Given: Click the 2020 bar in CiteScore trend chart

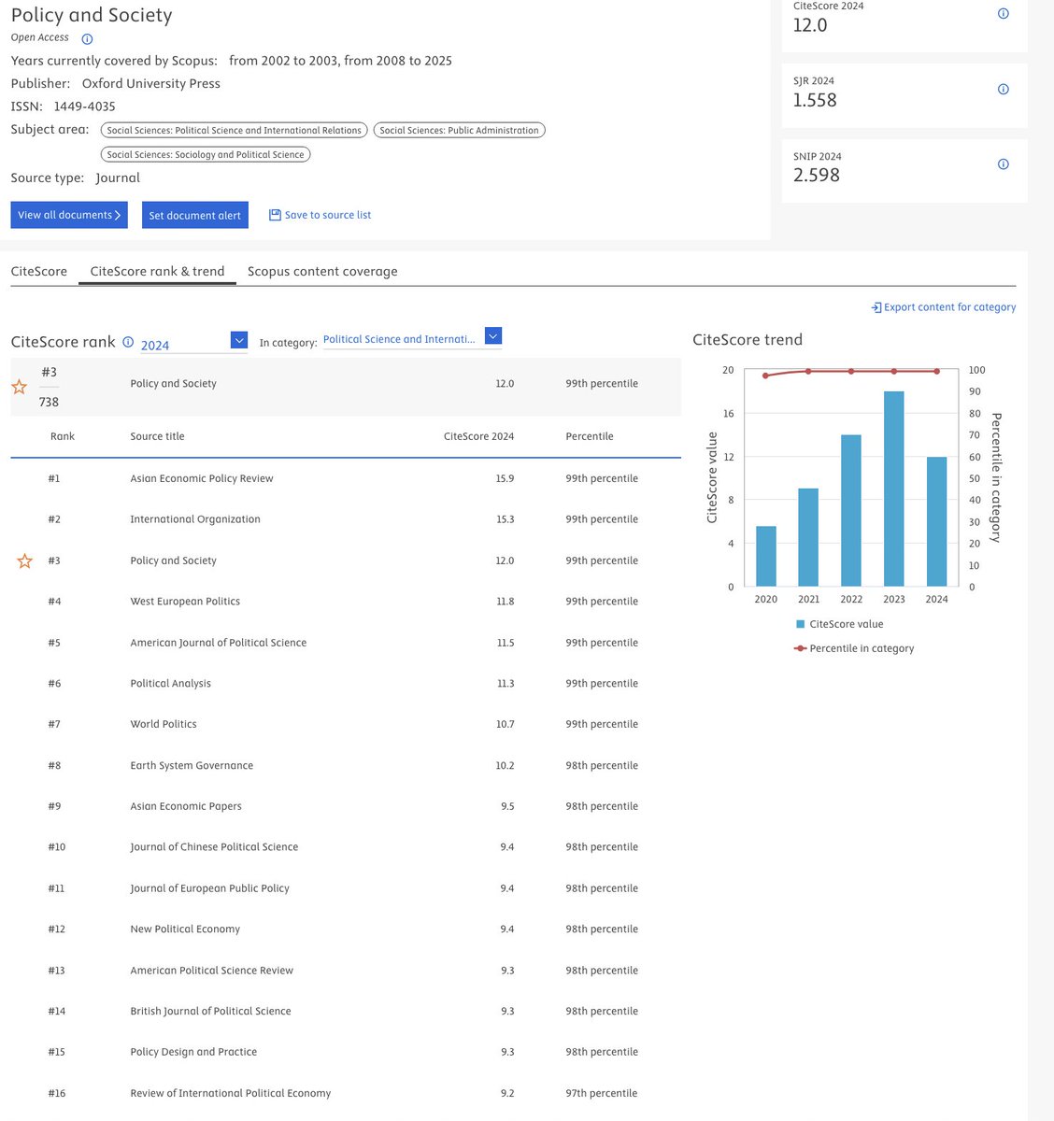Looking at the screenshot, I should tap(766, 557).
